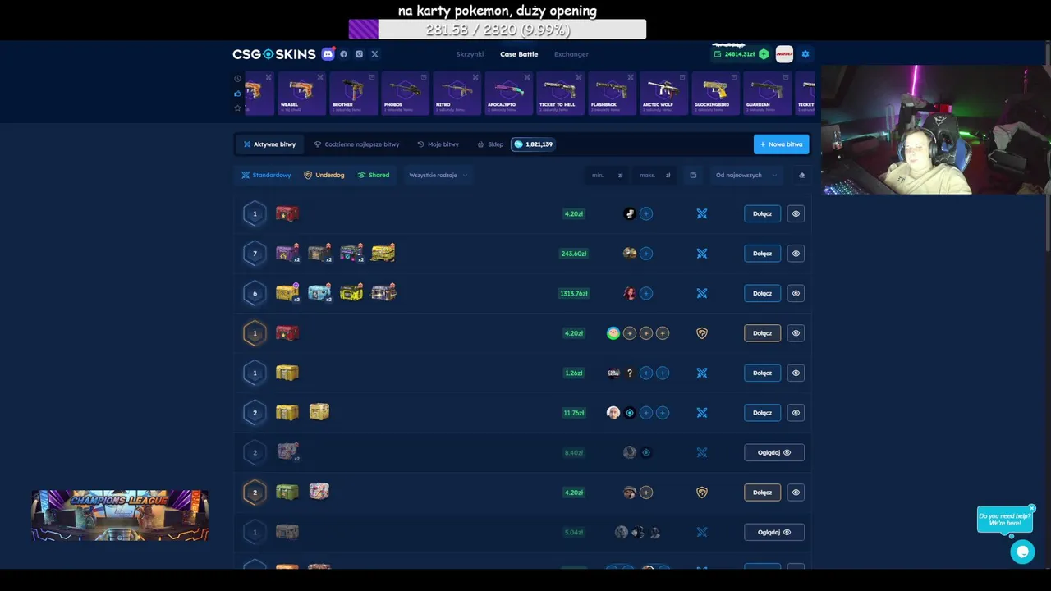The height and width of the screenshot is (591, 1051).
Task: Click the case filter icon beside maks. field
Action: [693, 175]
